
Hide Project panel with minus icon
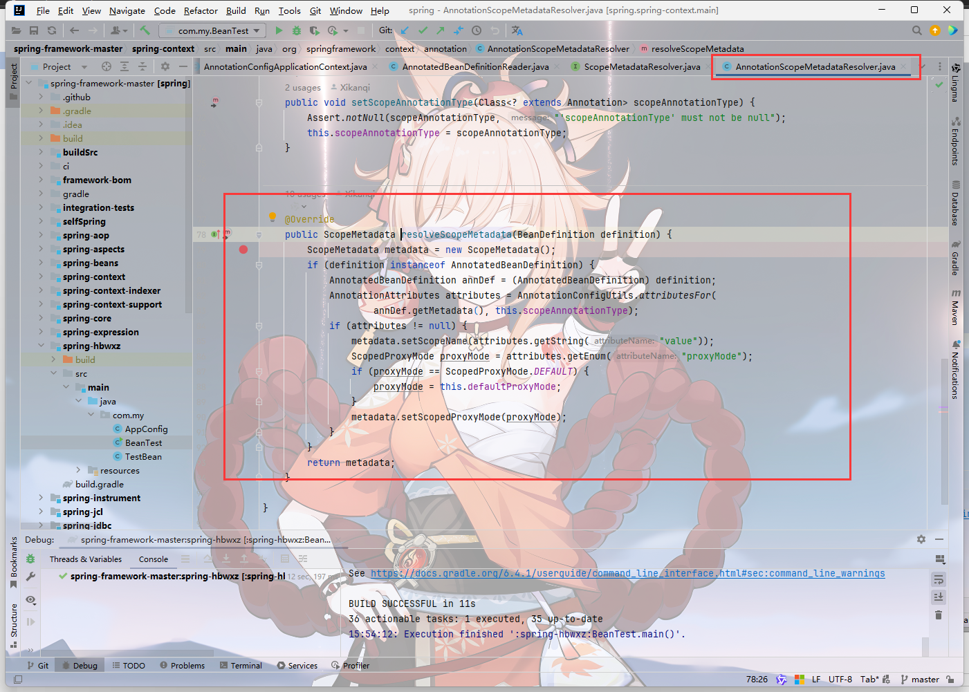click(x=183, y=66)
